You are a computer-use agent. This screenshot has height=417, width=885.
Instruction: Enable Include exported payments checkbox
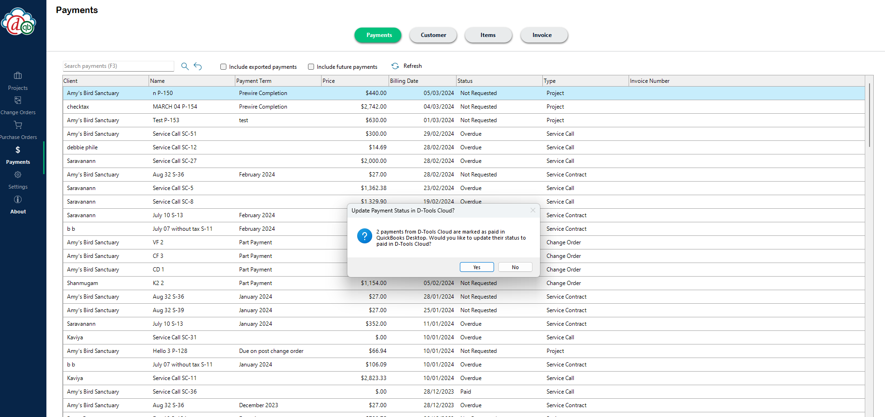pyautogui.click(x=223, y=67)
